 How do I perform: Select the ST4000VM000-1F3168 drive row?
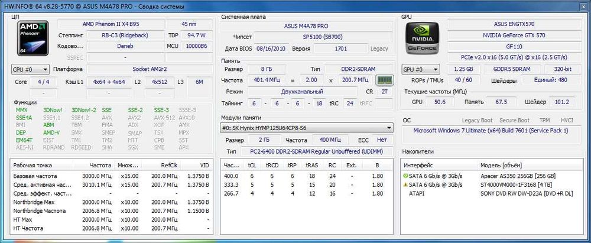pos(491,185)
